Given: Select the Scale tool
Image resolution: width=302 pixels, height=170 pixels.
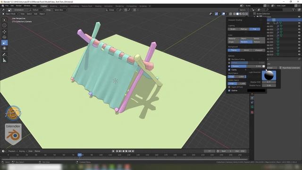Looking at the screenshot, I should 4,43.
